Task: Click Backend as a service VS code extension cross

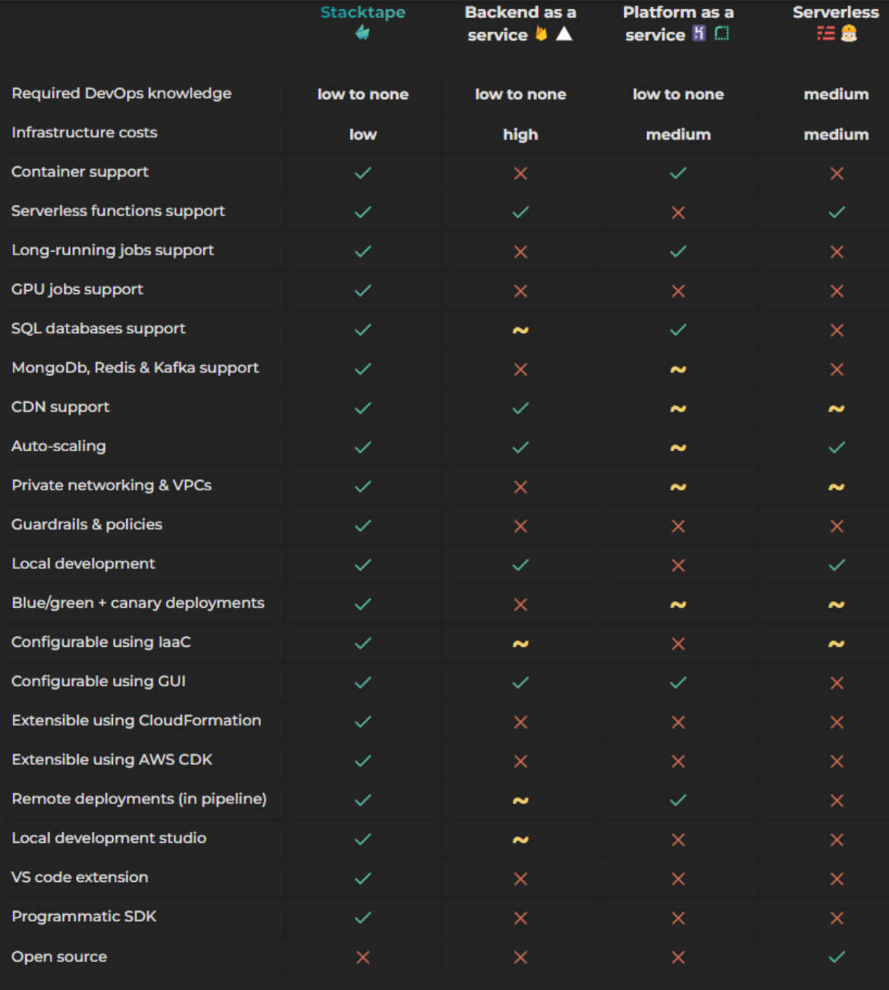Action: coord(520,879)
